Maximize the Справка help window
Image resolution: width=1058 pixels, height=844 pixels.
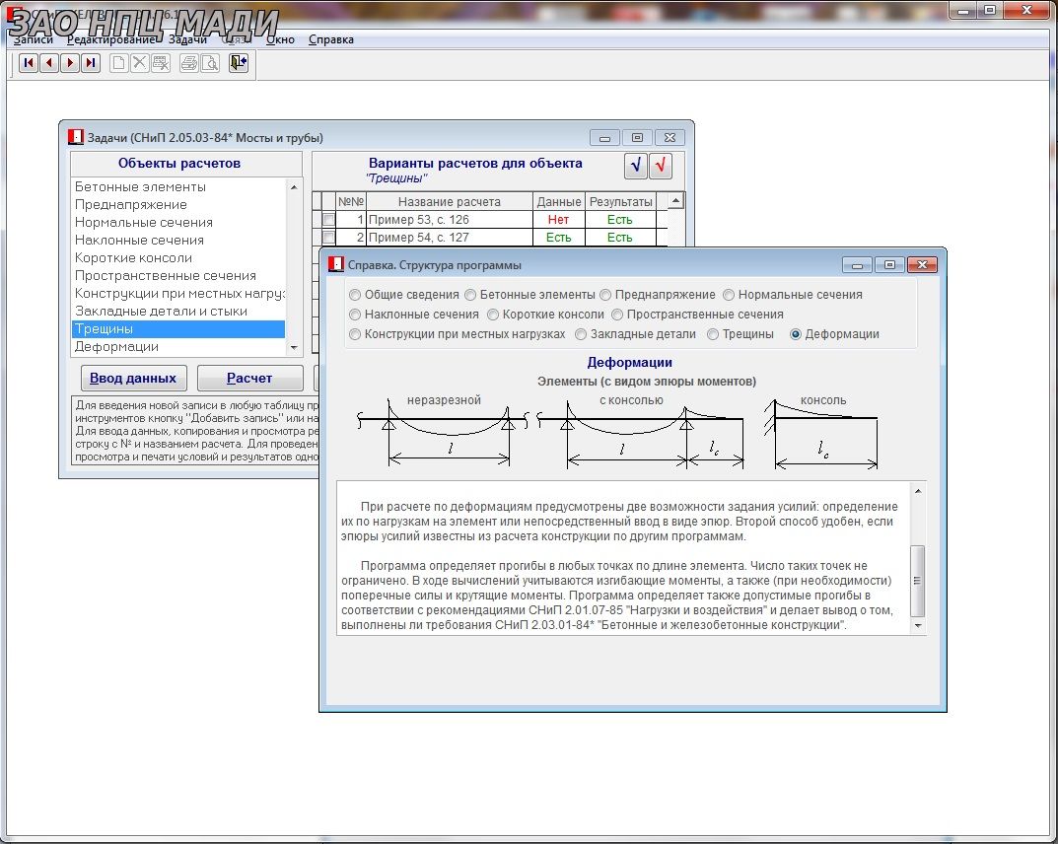point(890,265)
